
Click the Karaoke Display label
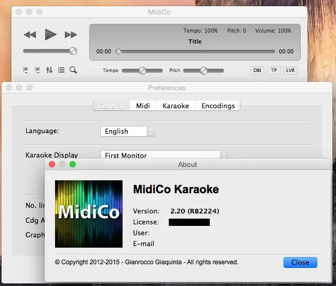click(51, 155)
